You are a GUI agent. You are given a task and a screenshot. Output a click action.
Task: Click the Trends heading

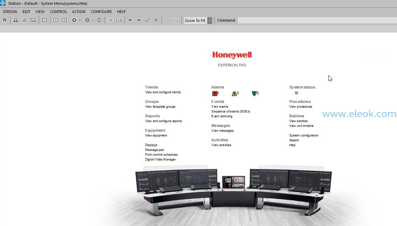click(151, 87)
